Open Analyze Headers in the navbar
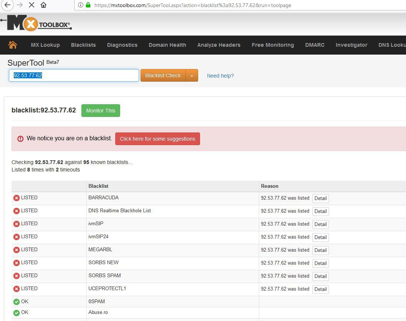Screen dimensions: 406x321 (219, 45)
